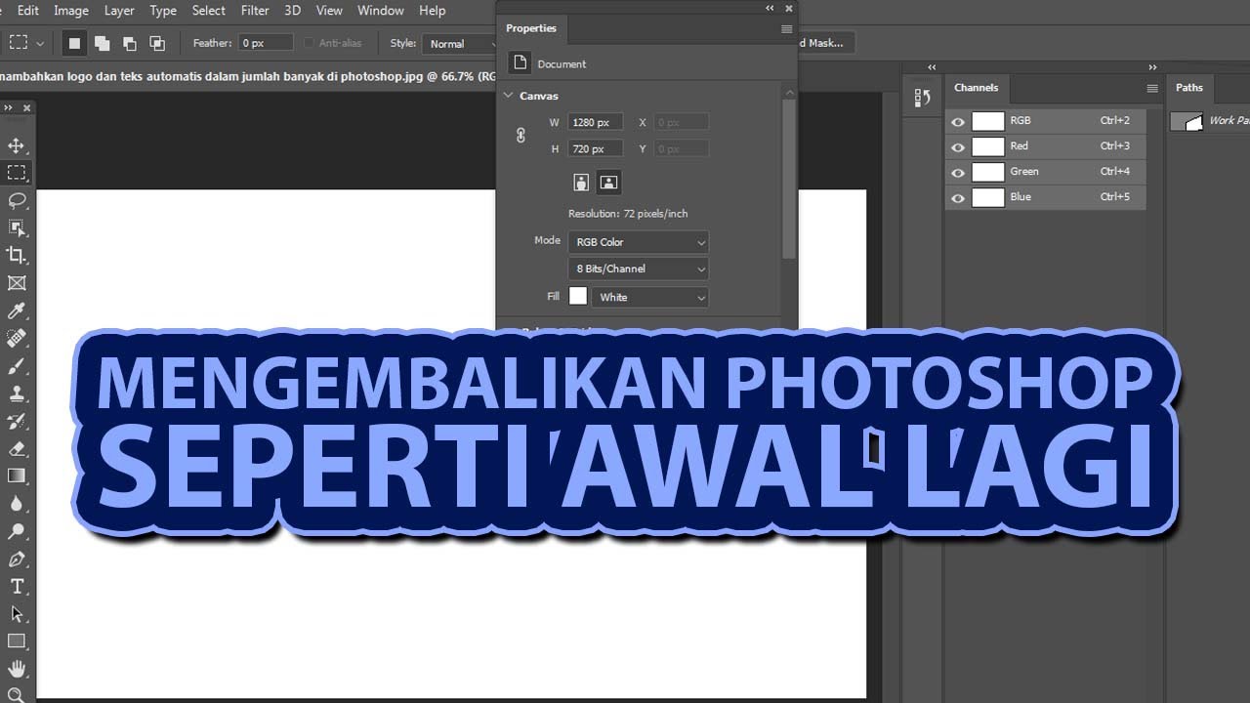
Task: Toggle width-height link in Canvas section
Action: (x=521, y=136)
